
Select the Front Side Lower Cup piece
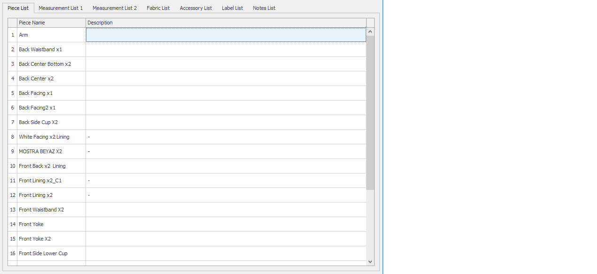pyautogui.click(x=43, y=253)
